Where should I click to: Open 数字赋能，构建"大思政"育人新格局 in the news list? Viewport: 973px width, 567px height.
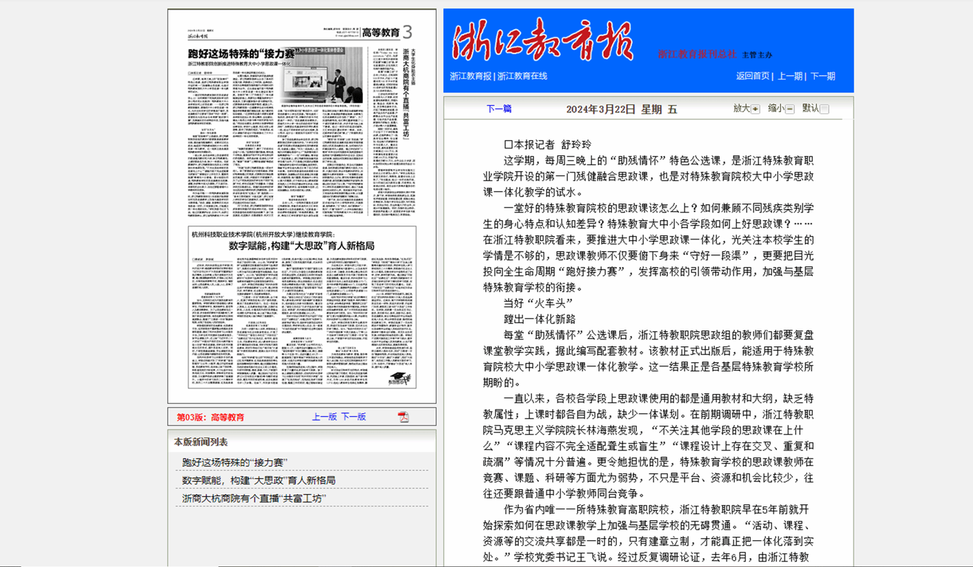point(259,480)
